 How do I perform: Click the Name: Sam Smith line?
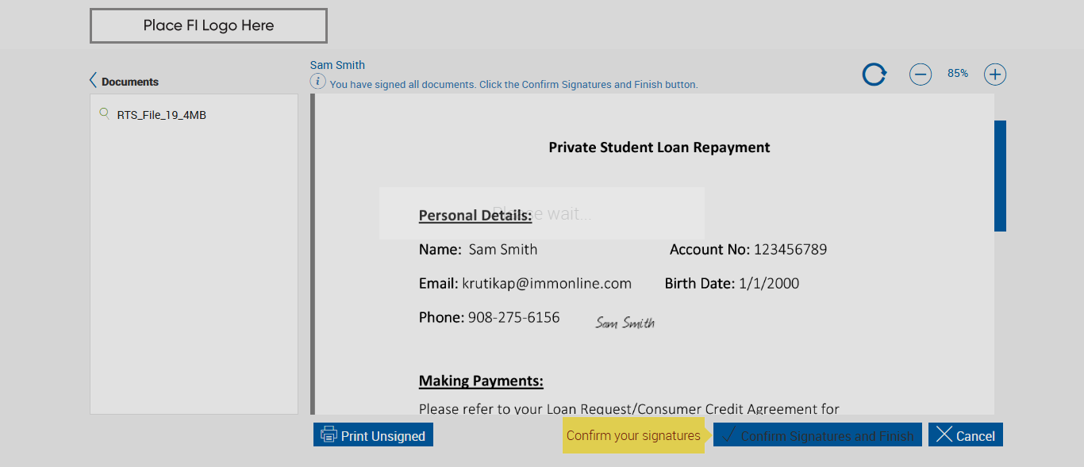[479, 250]
